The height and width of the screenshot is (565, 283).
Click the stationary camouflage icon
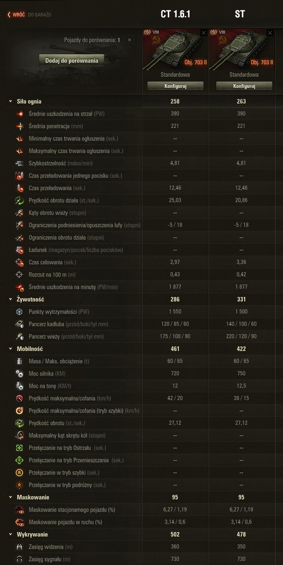[x=19, y=510]
